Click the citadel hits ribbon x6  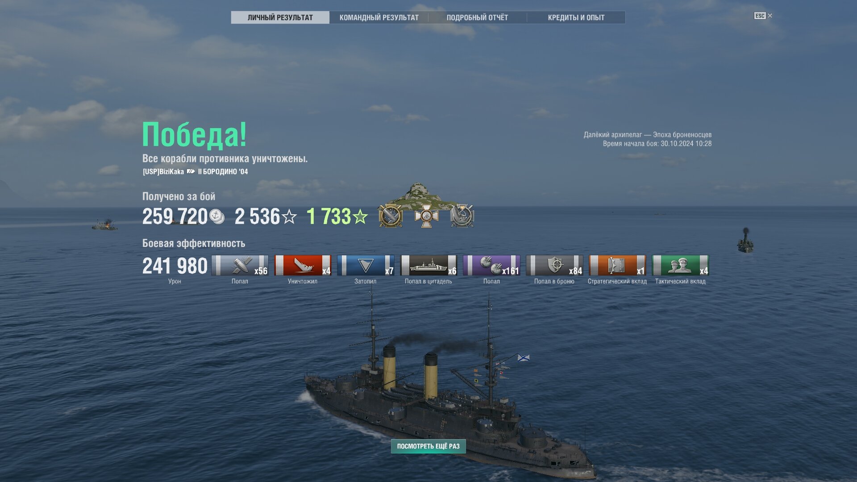point(428,266)
